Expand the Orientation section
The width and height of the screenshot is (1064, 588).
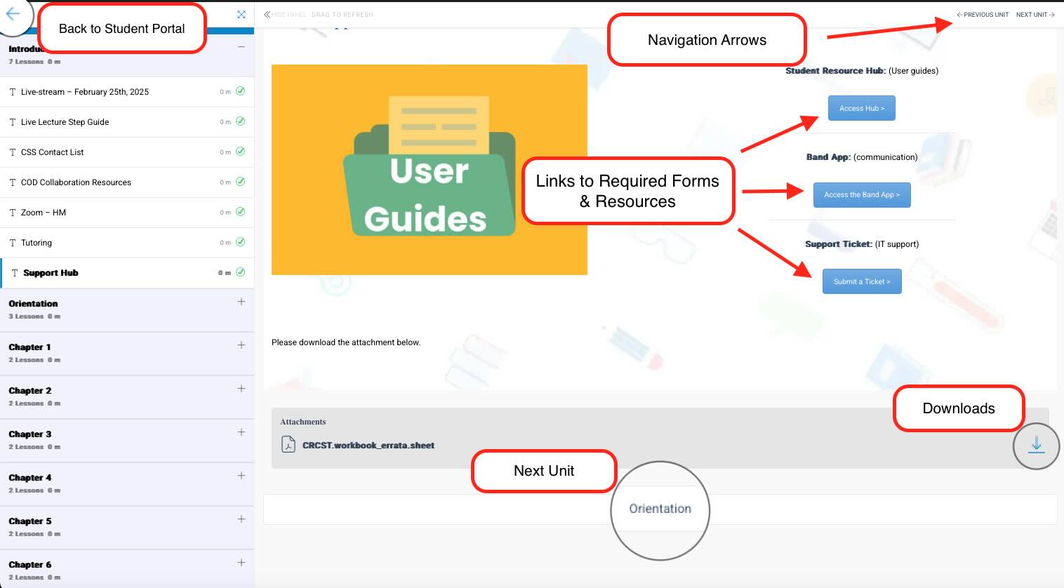(x=241, y=302)
